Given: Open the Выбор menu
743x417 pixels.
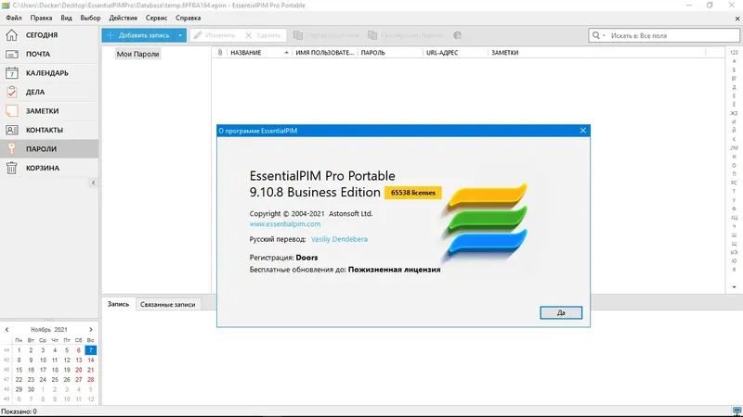Looking at the screenshot, I should point(90,18).
